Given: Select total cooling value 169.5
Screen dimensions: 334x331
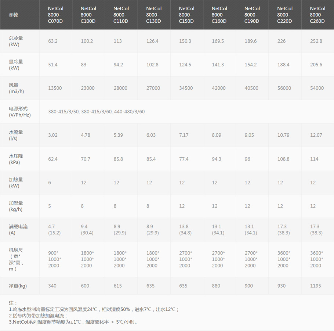Looking at the screenshot, I should coord(218,41).
